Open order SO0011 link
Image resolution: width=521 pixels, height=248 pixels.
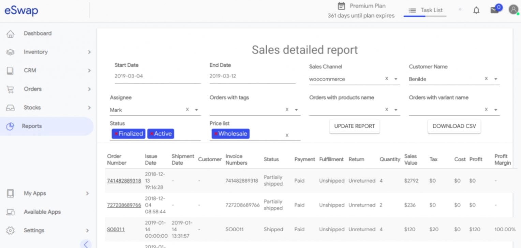point(116,230)
